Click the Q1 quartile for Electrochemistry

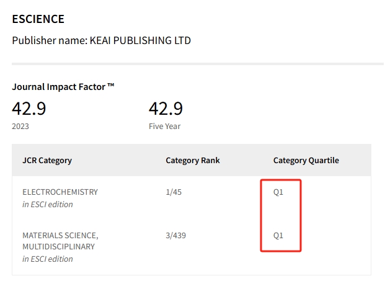click(x=278, y=192)
